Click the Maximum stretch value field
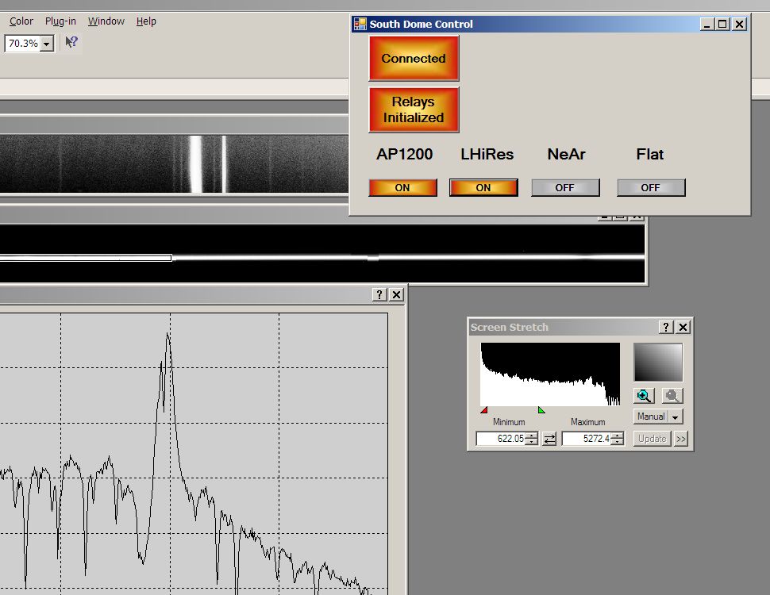Screen dimensions: 770x595 587,439
